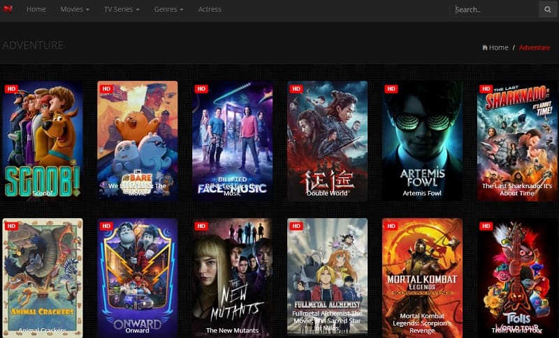
Task: Expand the Genres dropdown menu
Action: 168,9
